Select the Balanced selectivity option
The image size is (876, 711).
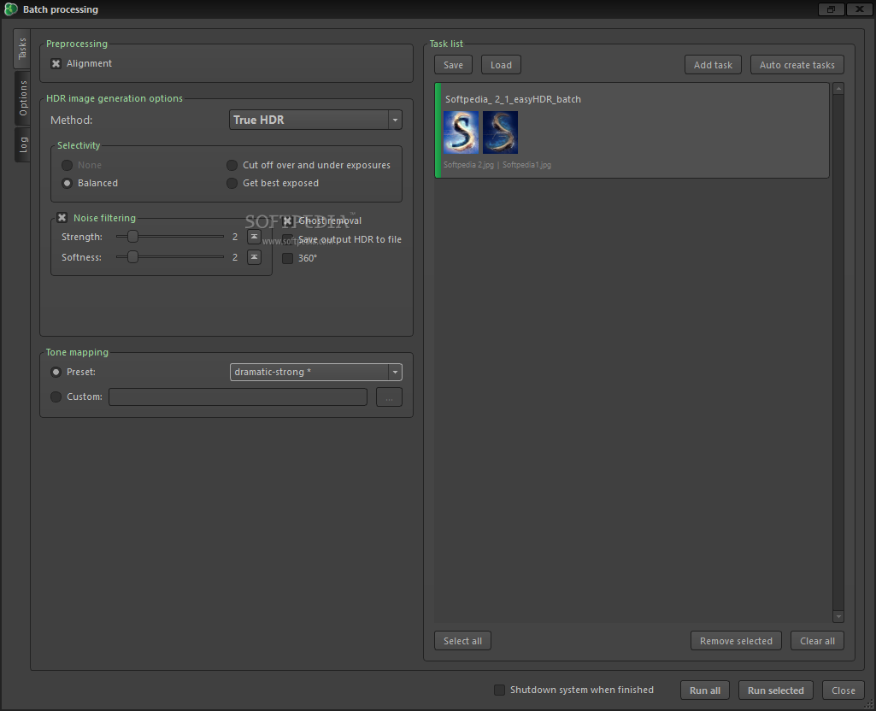point(67,183)
